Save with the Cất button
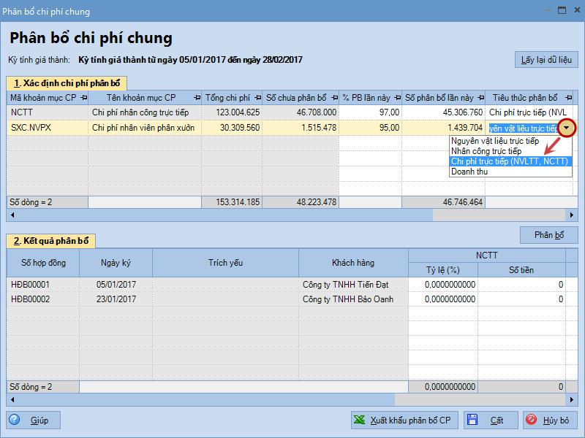585x438 pixels. click(491, 420)
